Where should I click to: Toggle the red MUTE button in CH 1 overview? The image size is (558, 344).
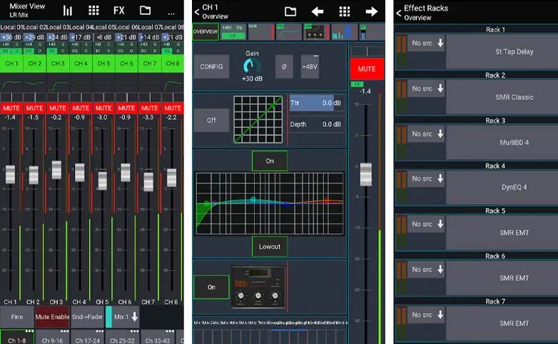(367, 69)
